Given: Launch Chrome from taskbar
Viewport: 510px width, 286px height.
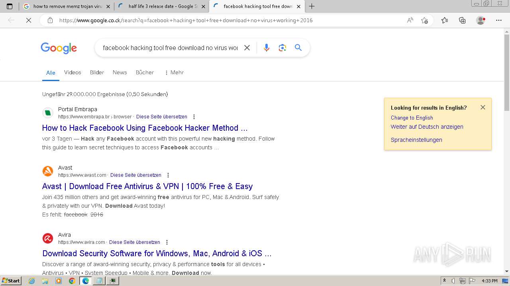Looking at the screenshot, I should (x=72, y=281).
